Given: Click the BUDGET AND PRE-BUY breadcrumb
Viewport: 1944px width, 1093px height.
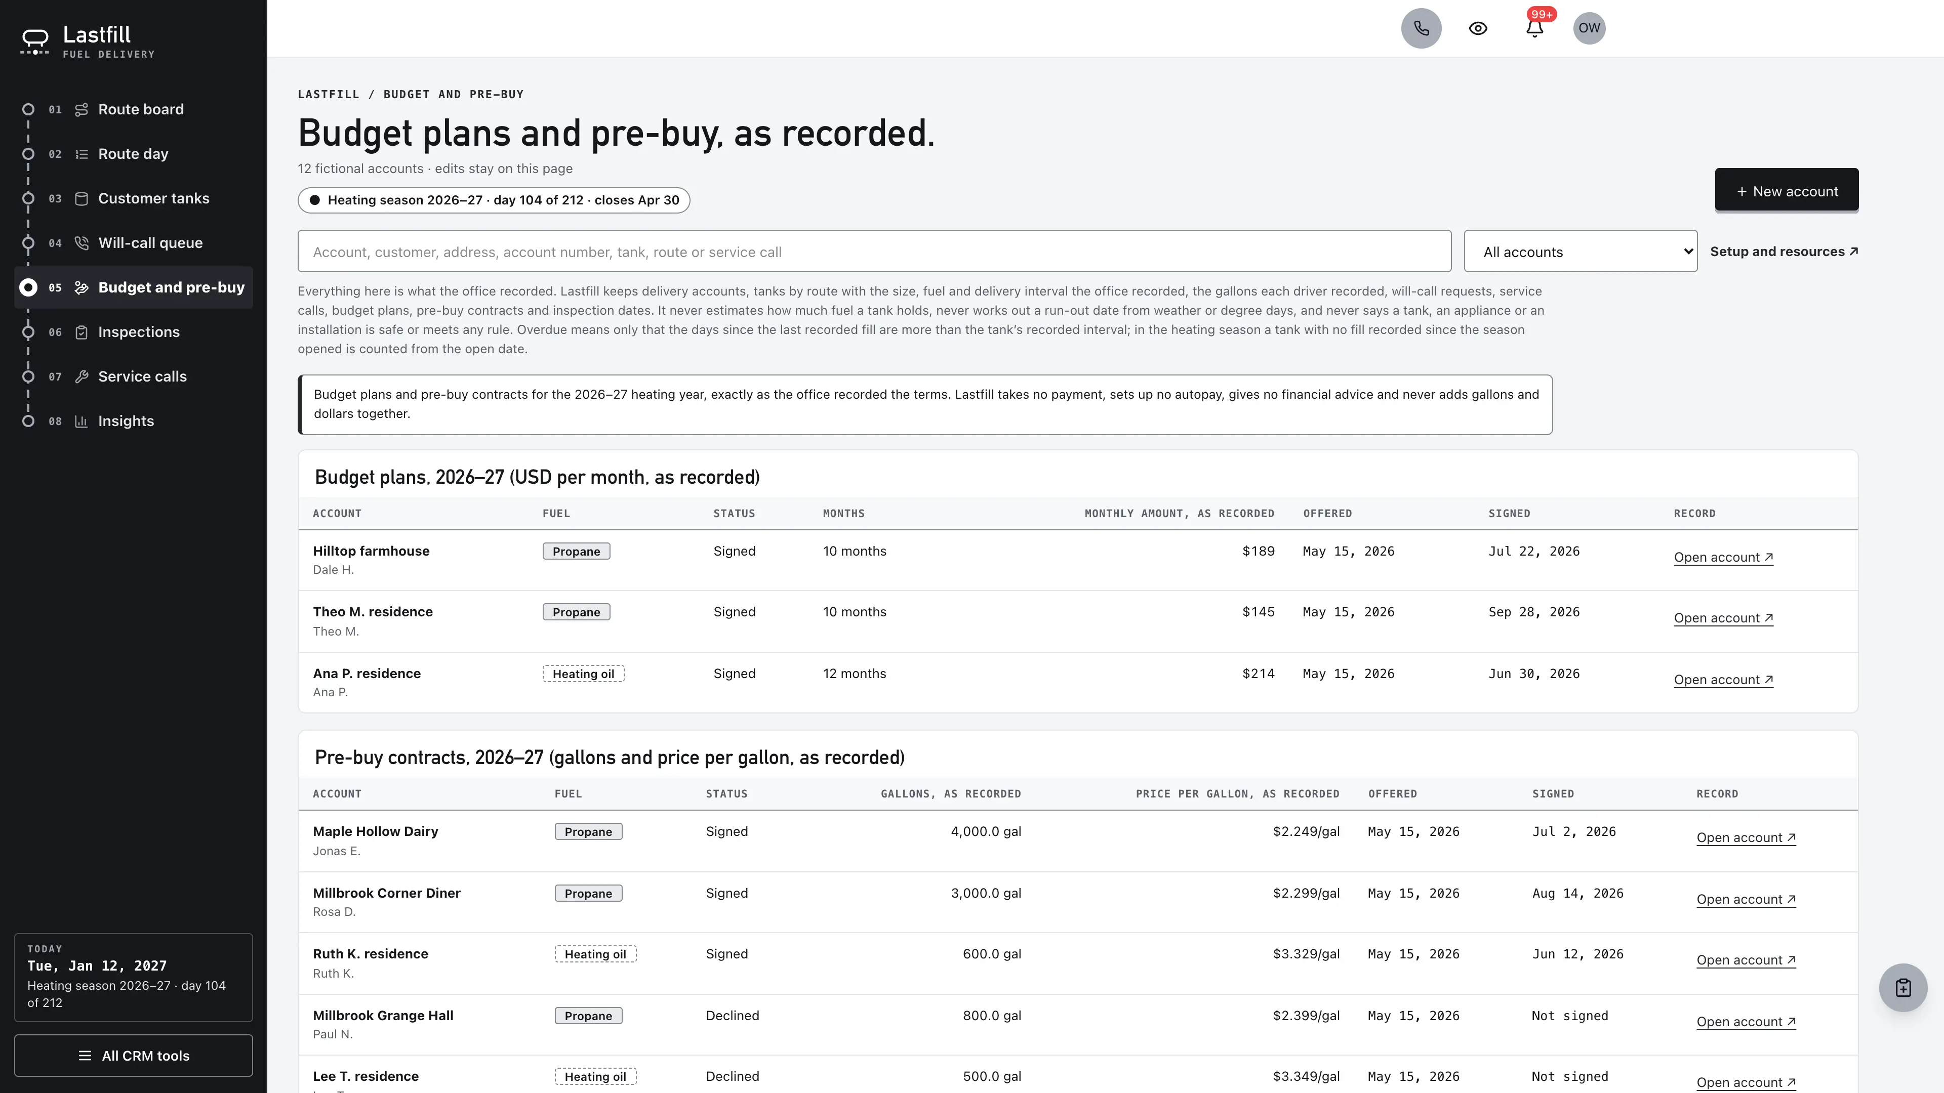Looking at the screenshot, I should coord(453,94).
